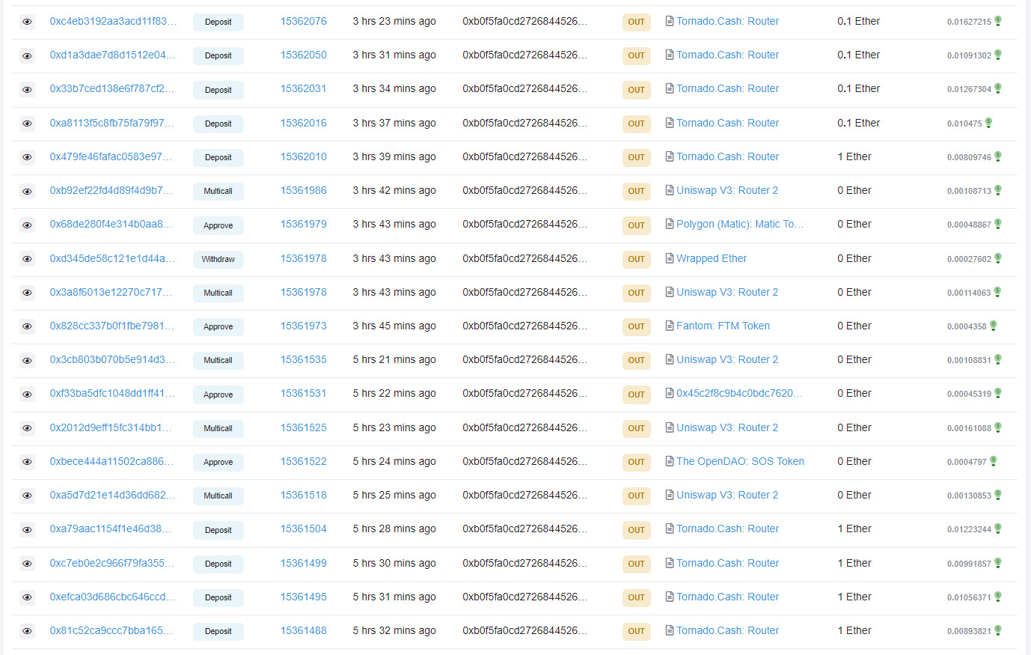Click the Multicall badge in block 15361525 row
Viewport: 1031px width, 655px height.
(x=218, y=428)
